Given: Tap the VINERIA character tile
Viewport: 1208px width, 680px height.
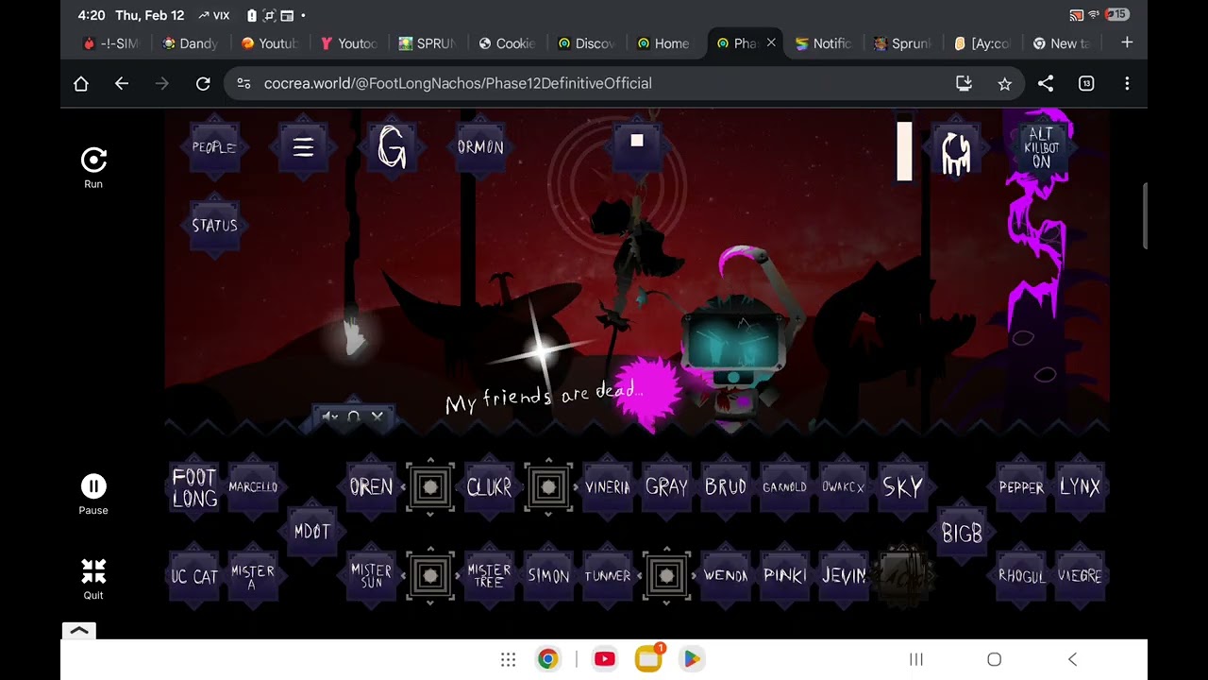Looking at the screenshot, I should click(x=607, y=487).
